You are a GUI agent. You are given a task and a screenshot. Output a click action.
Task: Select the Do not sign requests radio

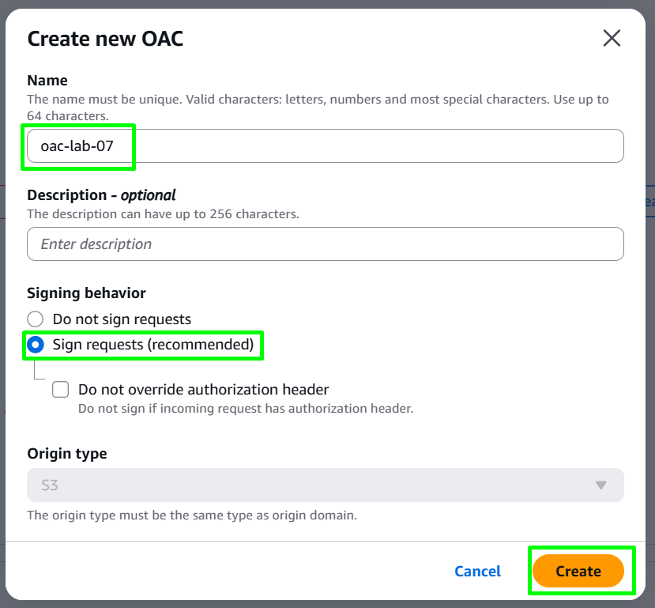pyautogui.click(x=36, y=319)
